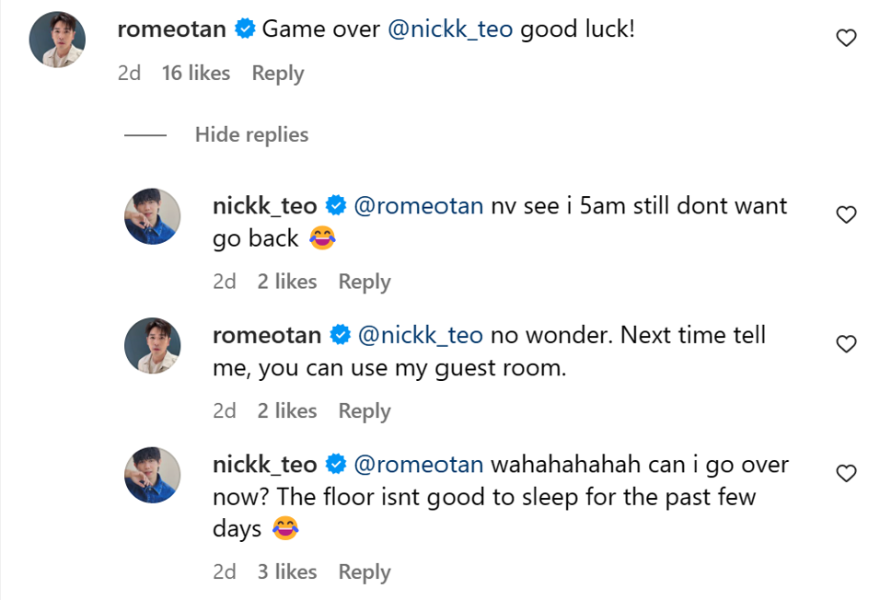Reply to the "floor isnt good" comment
The height and width of the screenshot is (600, 880).
(365, 571)
